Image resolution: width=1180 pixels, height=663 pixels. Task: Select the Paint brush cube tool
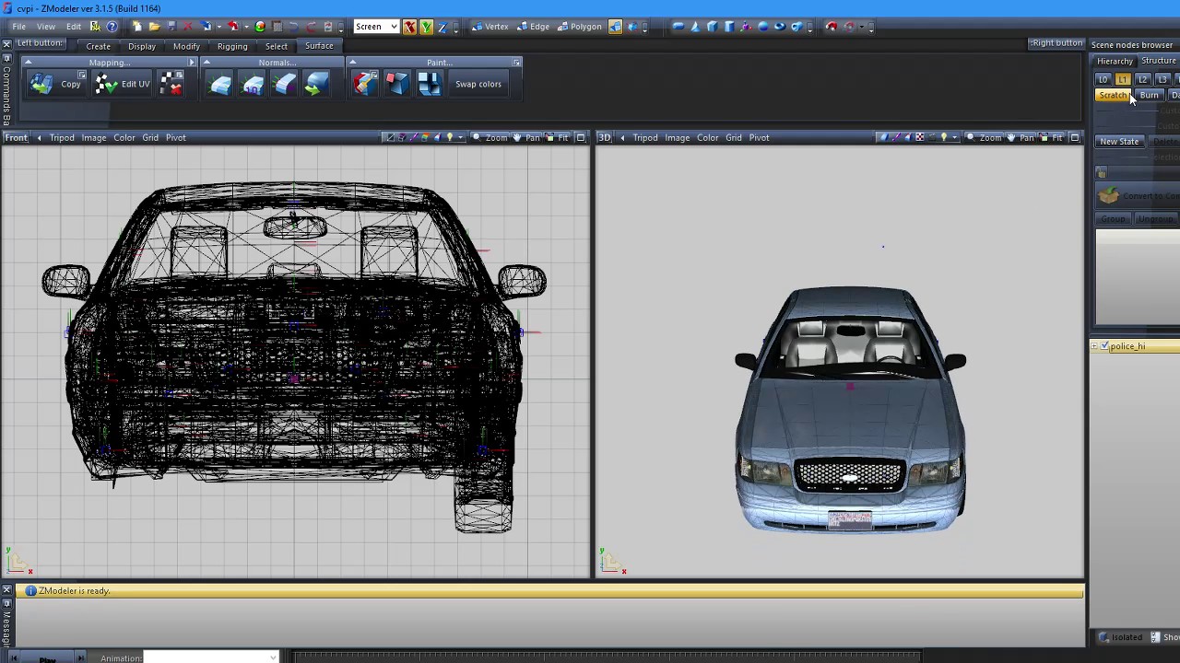click(365, 84)
